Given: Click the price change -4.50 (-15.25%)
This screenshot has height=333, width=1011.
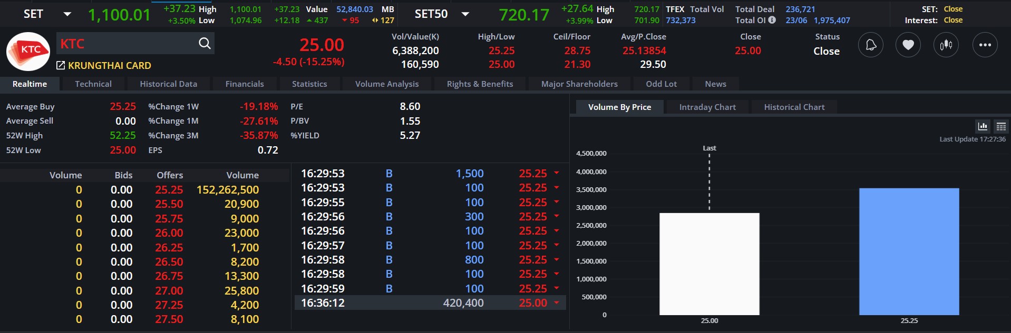Looking at the screenshot, I should pos(308,62).
